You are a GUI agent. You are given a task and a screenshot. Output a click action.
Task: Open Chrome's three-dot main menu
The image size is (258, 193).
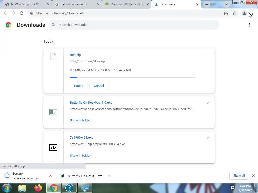click(252, 14)
